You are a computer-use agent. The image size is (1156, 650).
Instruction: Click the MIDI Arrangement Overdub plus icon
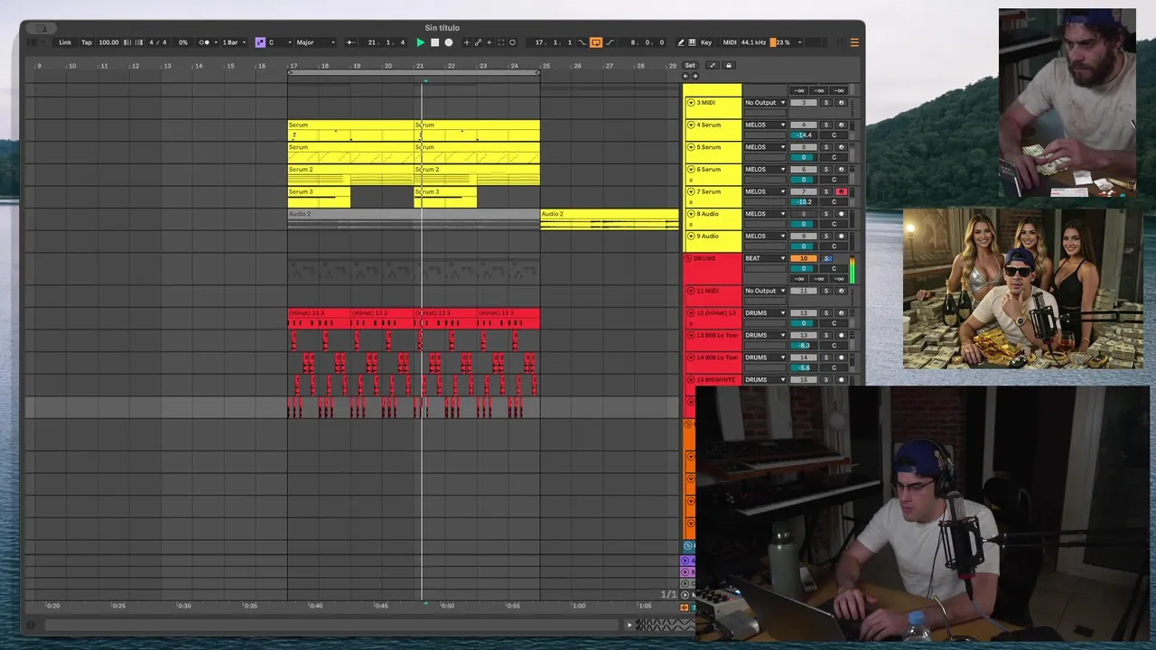coord(467,42)
